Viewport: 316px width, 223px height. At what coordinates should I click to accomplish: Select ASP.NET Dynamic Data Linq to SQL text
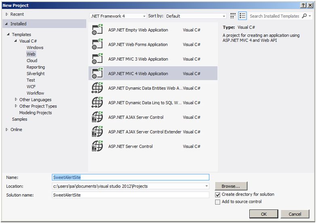(145, 103)
